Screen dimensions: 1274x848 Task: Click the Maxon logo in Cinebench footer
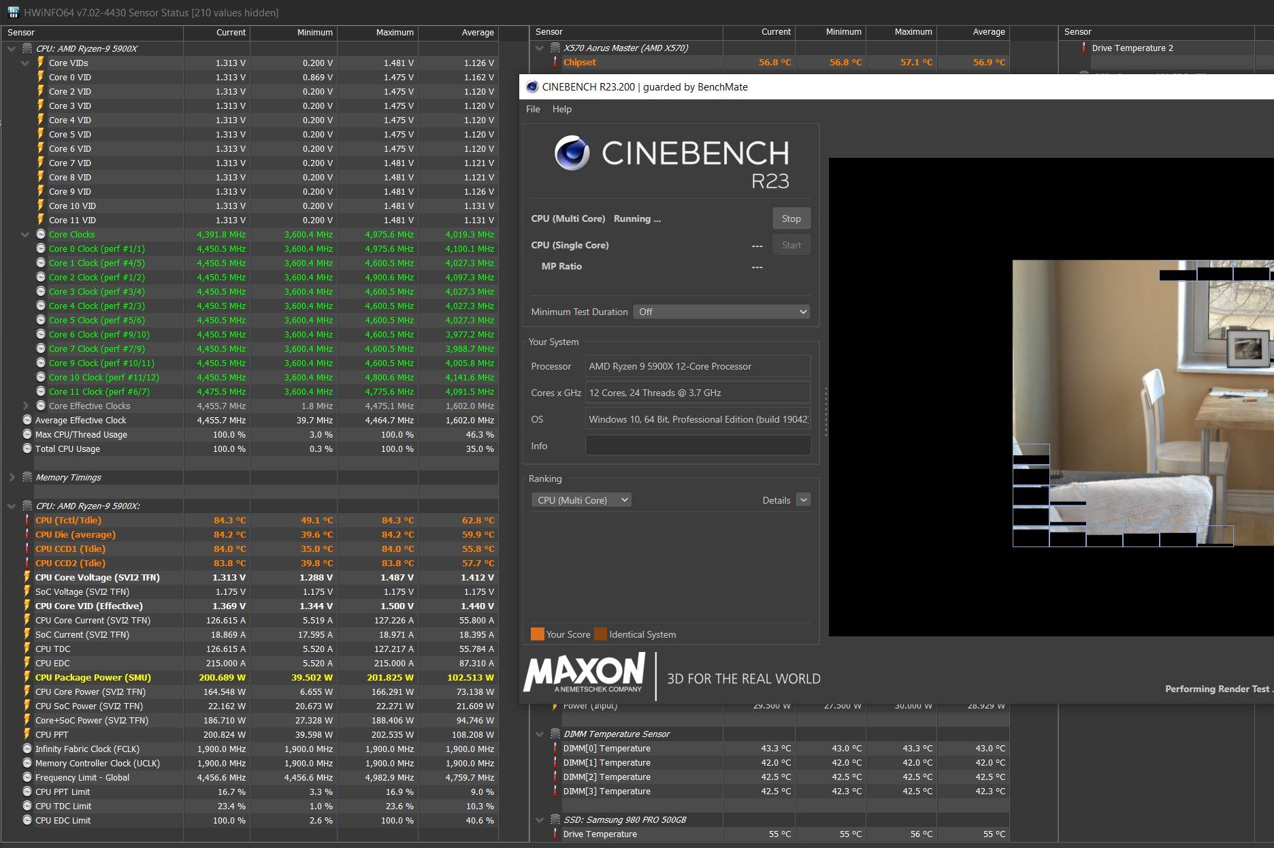coord(584,673)
